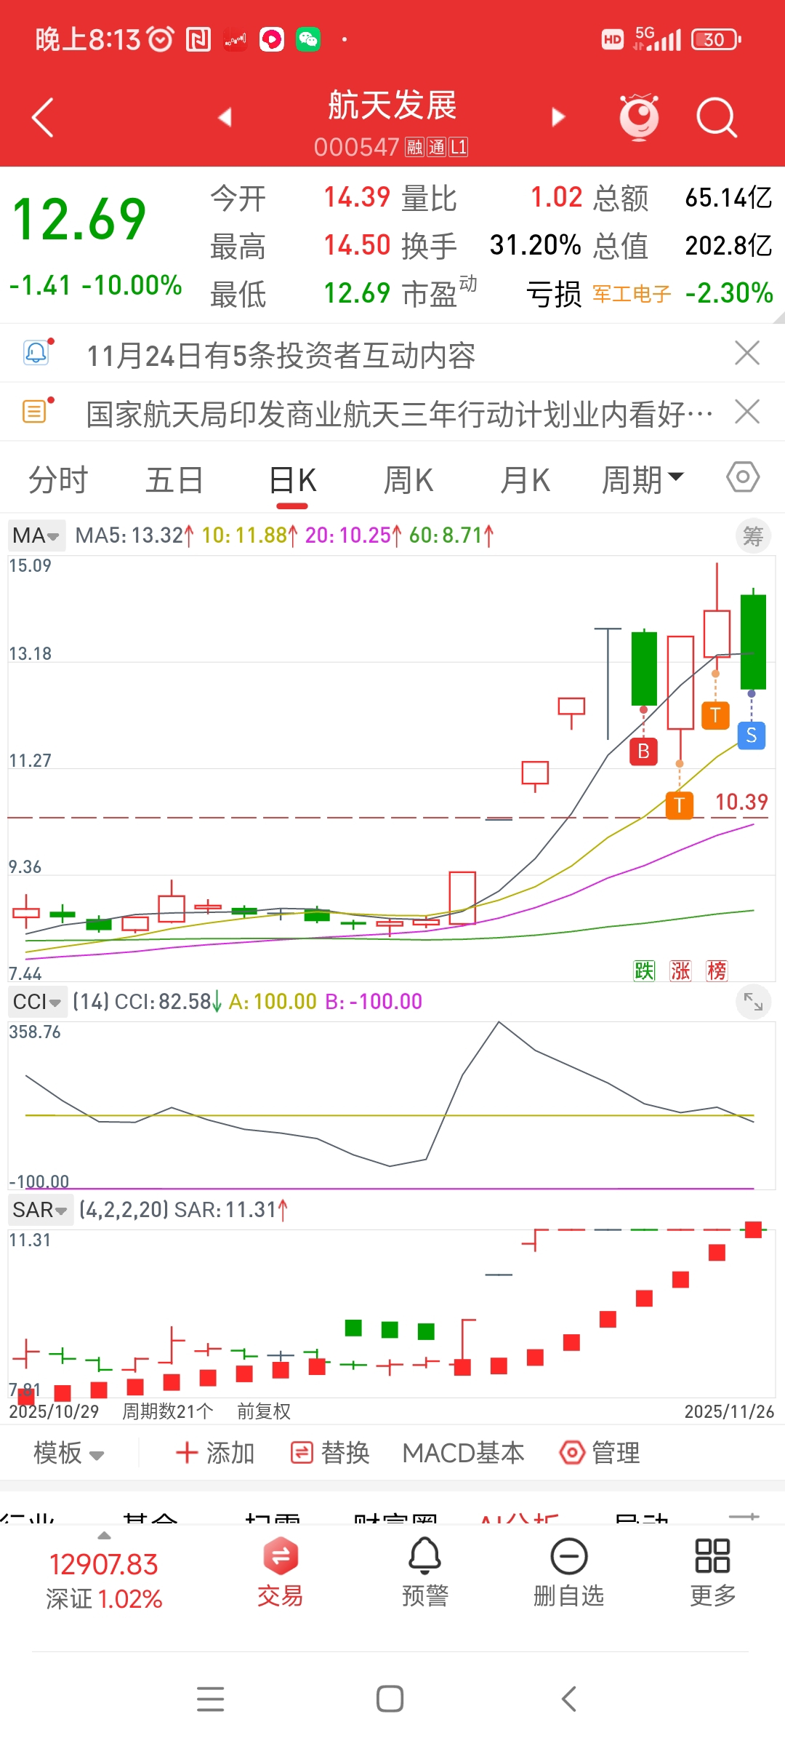Tap the 融 margin badge under title
This screenshot has width=785, height=1746.
[x=415, y=148]
